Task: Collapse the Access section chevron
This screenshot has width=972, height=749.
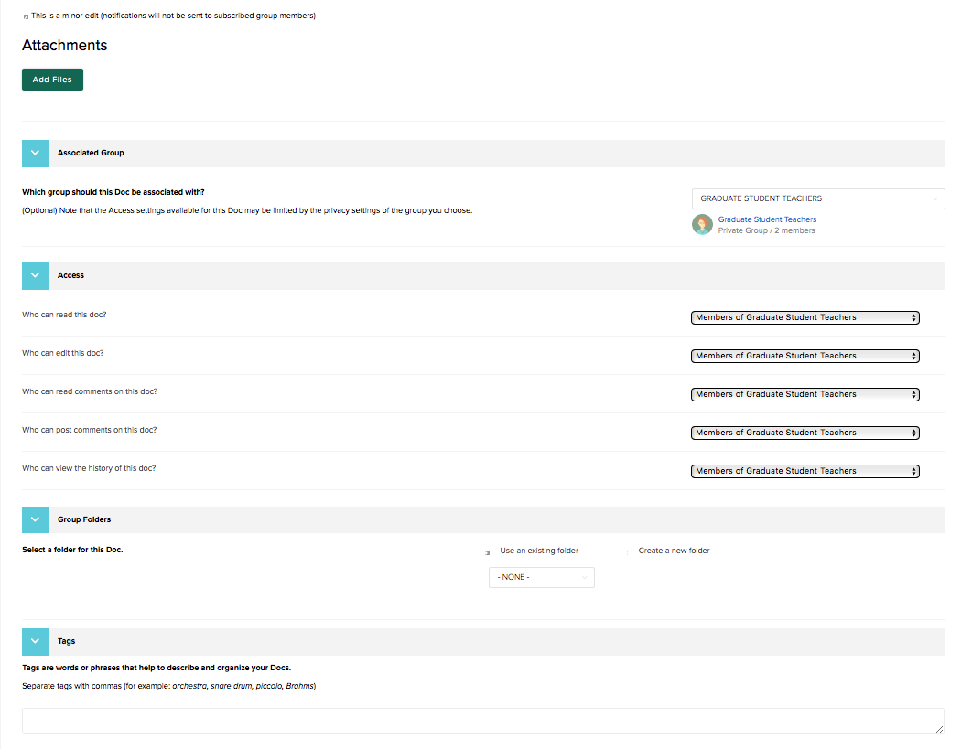Action: pyautogui.click(x=35, y=275)
